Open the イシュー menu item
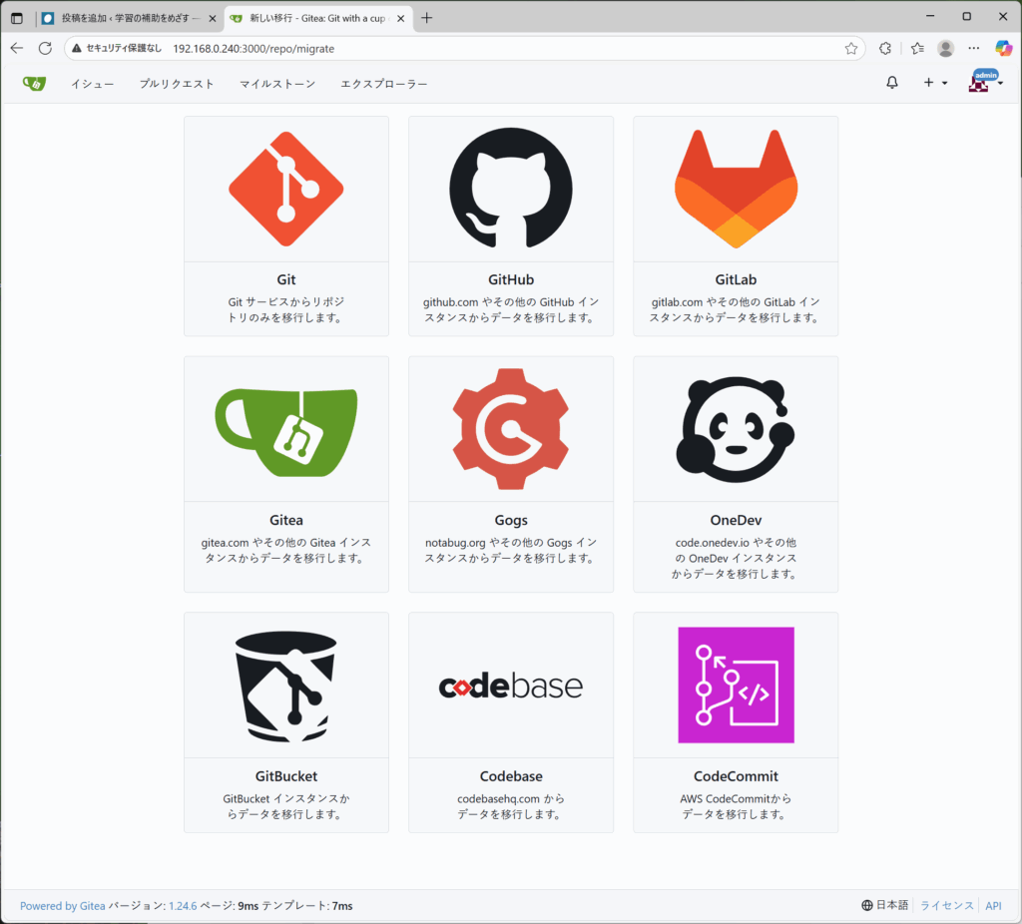Screen dimensions: 1022x924 click(x=92, y=84)
